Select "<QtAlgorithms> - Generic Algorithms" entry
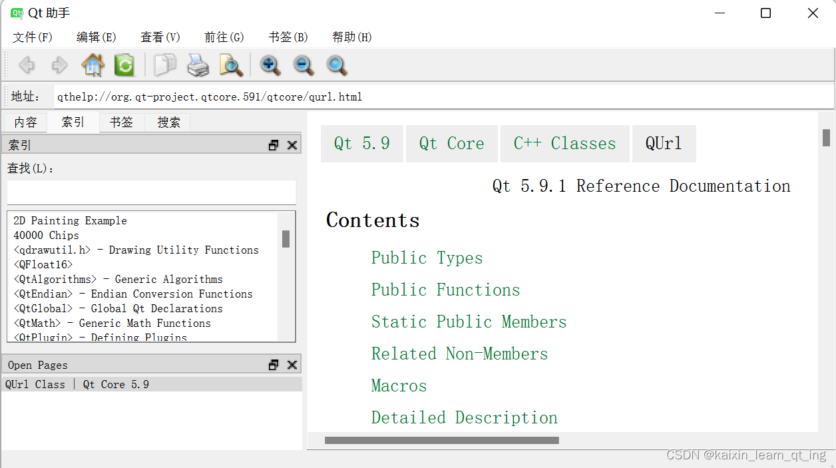This screenshot has width=836, height=468. tap(118, 279)
